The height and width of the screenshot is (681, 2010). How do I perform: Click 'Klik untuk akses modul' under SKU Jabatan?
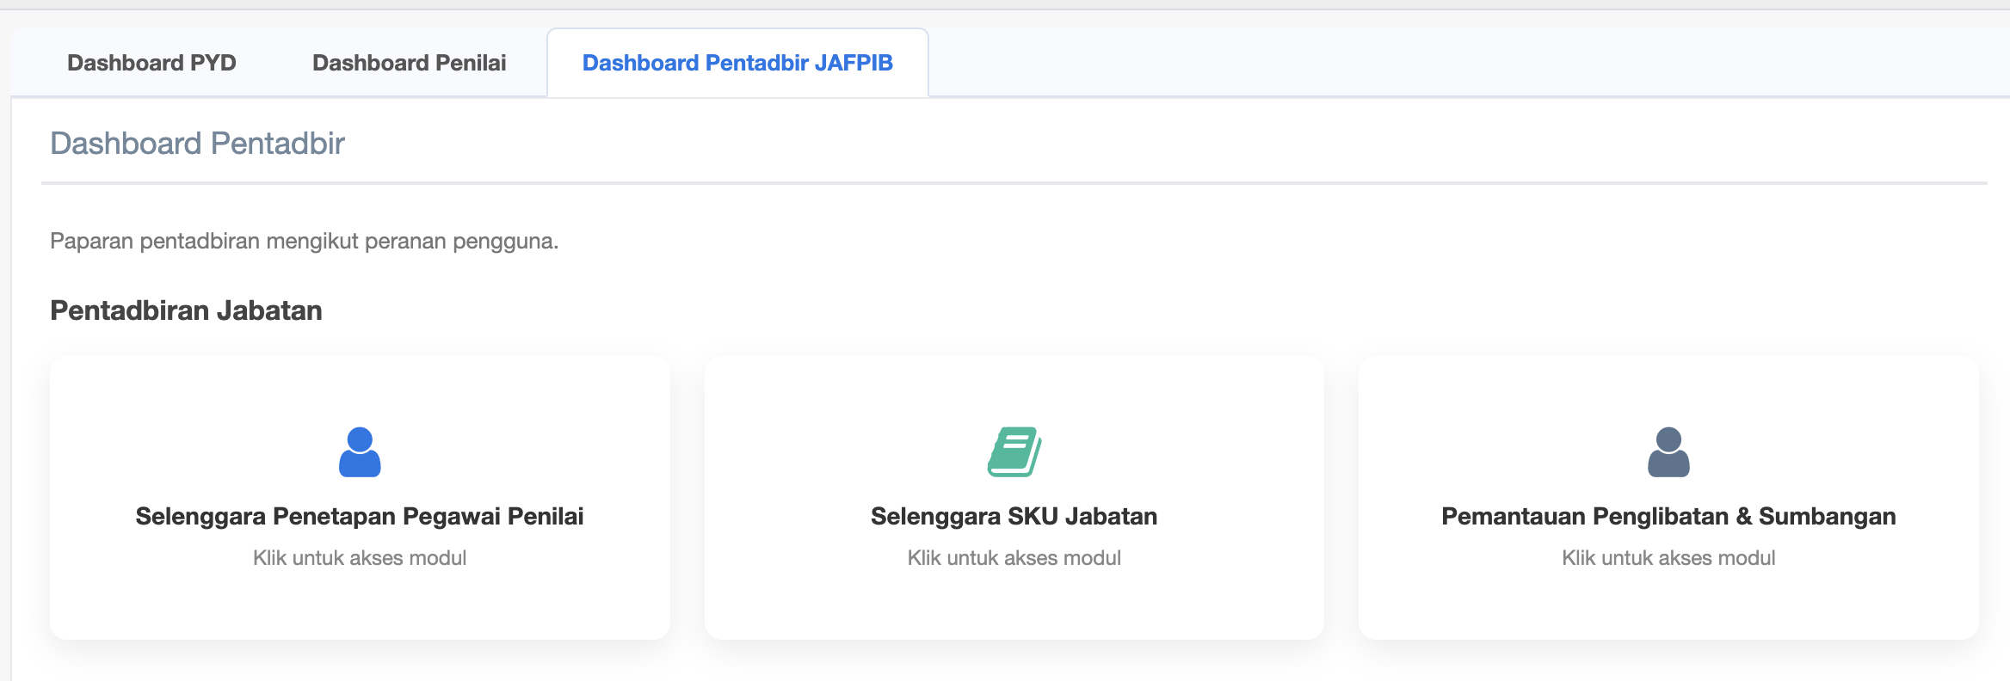(1014, 558)
